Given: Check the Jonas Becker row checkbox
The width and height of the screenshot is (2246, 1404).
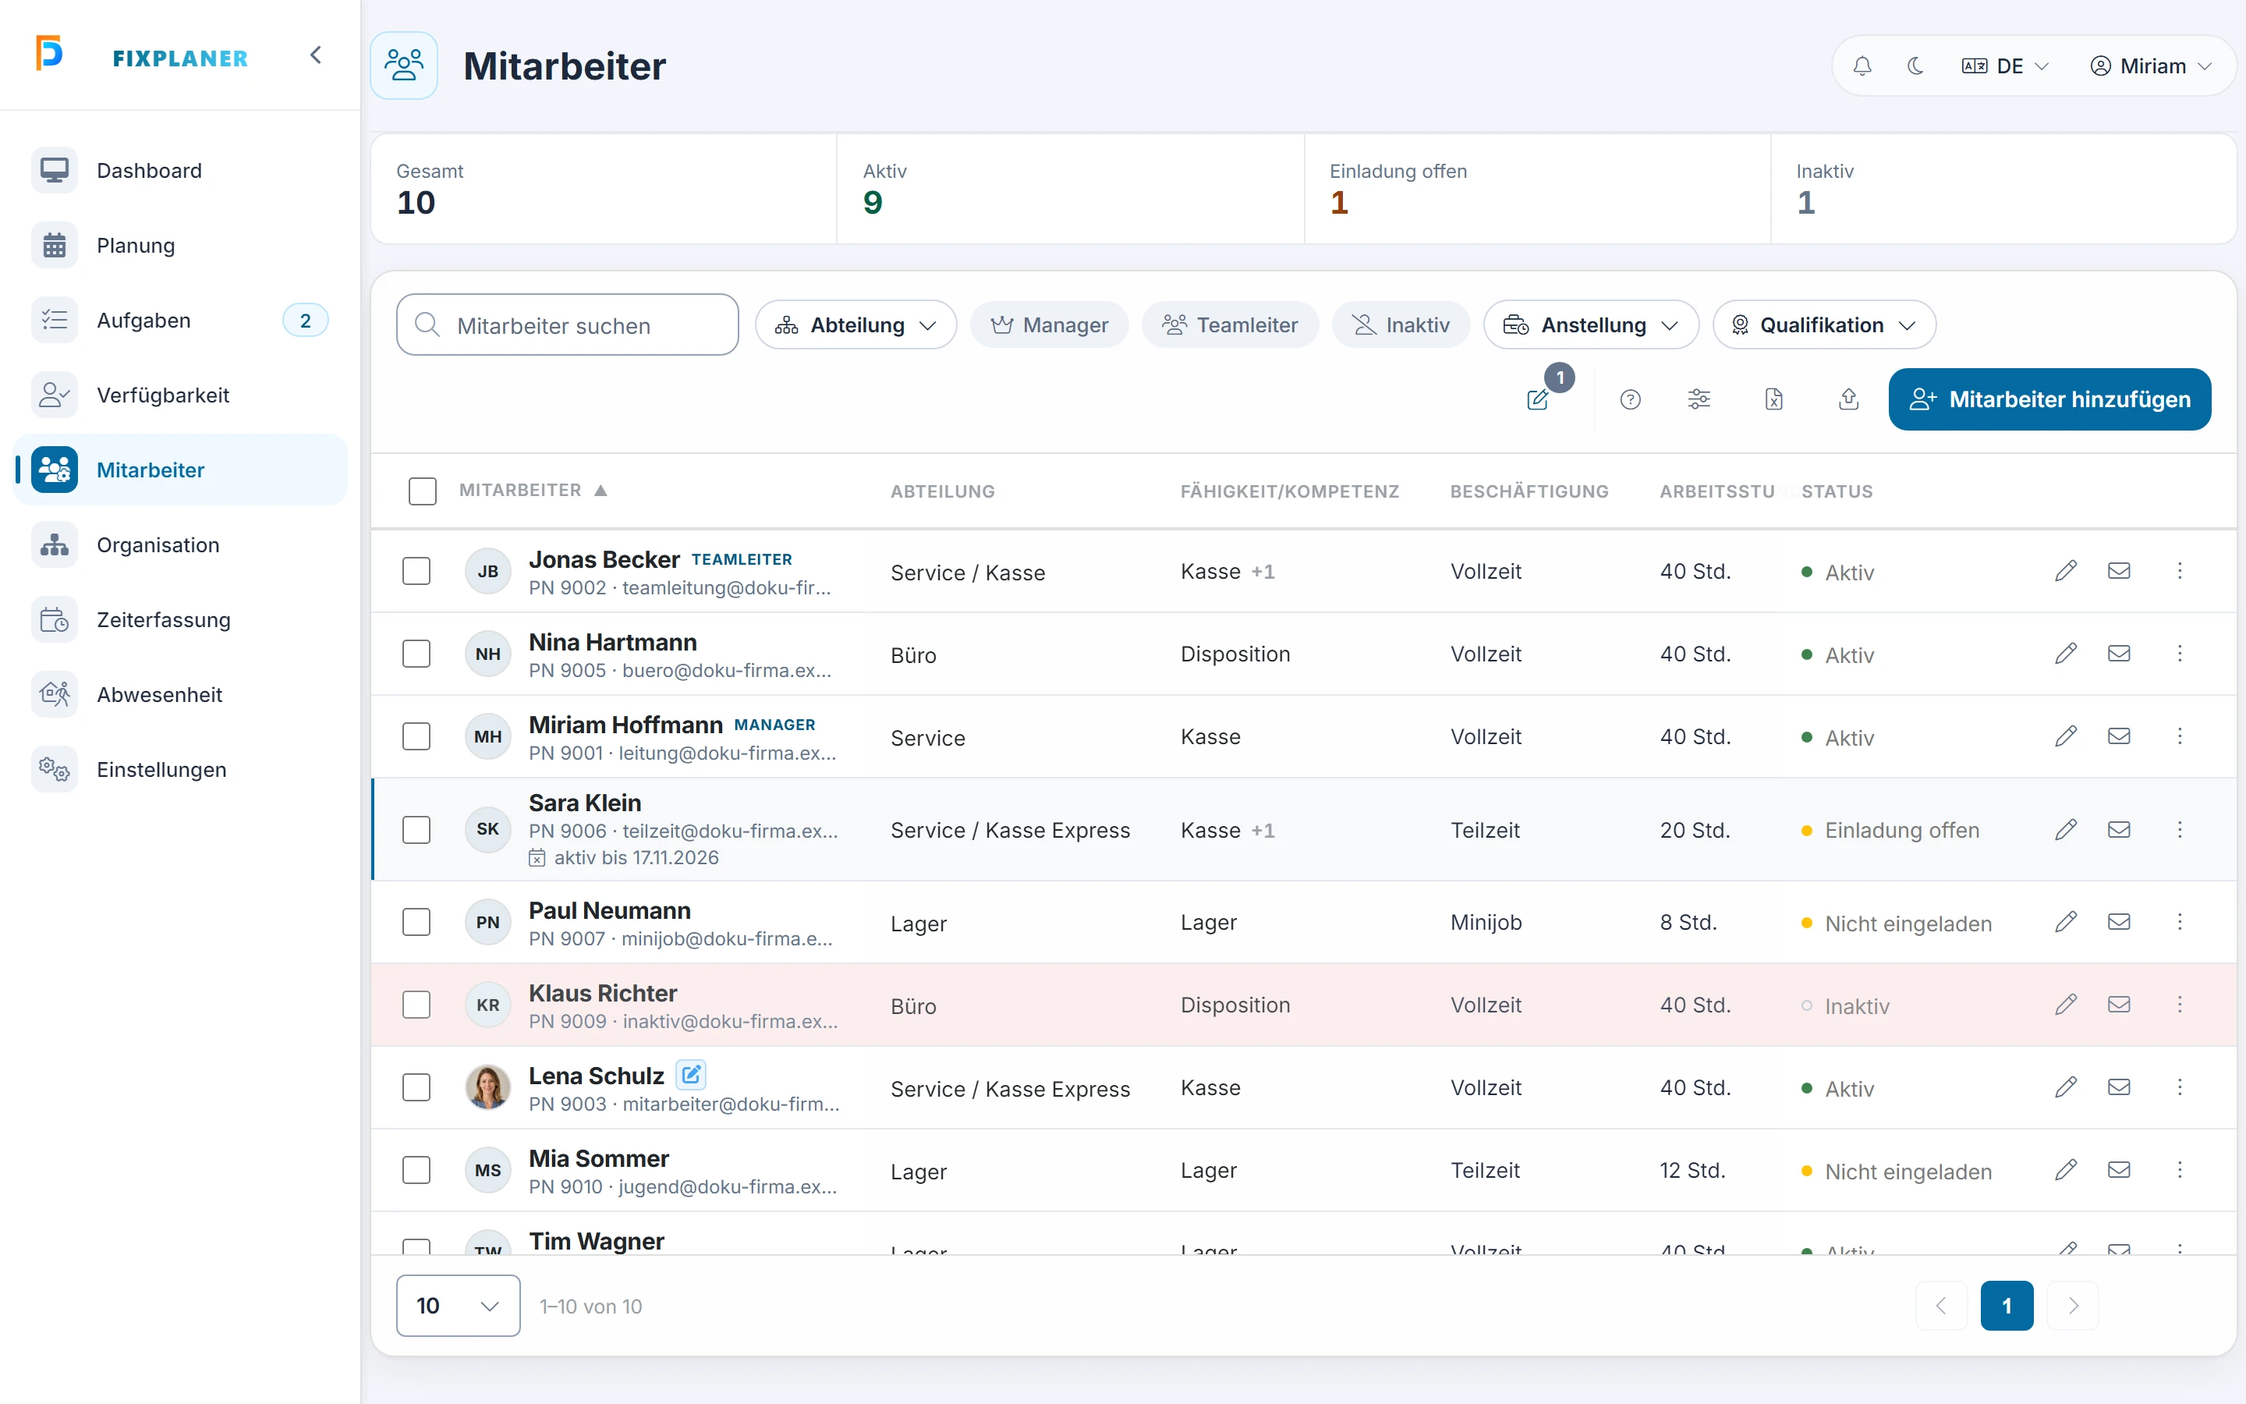Looking at the screenshot, I should pos(416,571).
